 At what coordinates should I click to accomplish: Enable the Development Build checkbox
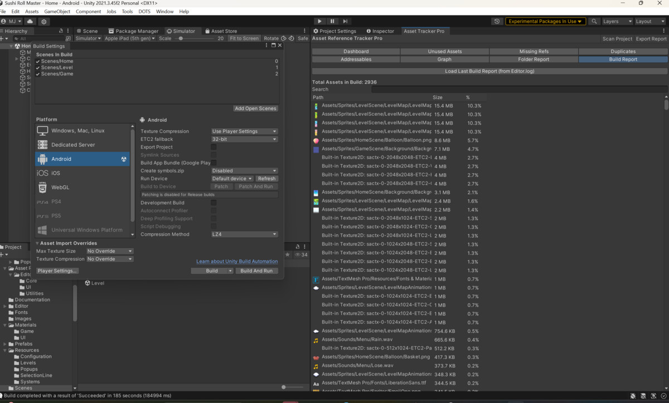(x=214, y=203)
